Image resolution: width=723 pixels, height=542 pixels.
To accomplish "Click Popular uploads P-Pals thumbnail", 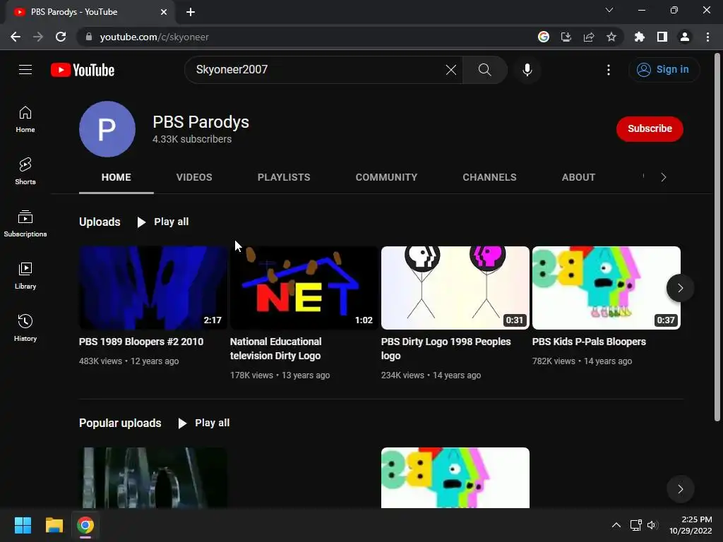I will click(455, 478).
